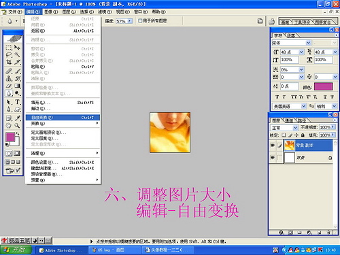The width and height of the screenshot is (340, 255).
Task: Choose 填充 menu entry
Action: tap(63, 103)
